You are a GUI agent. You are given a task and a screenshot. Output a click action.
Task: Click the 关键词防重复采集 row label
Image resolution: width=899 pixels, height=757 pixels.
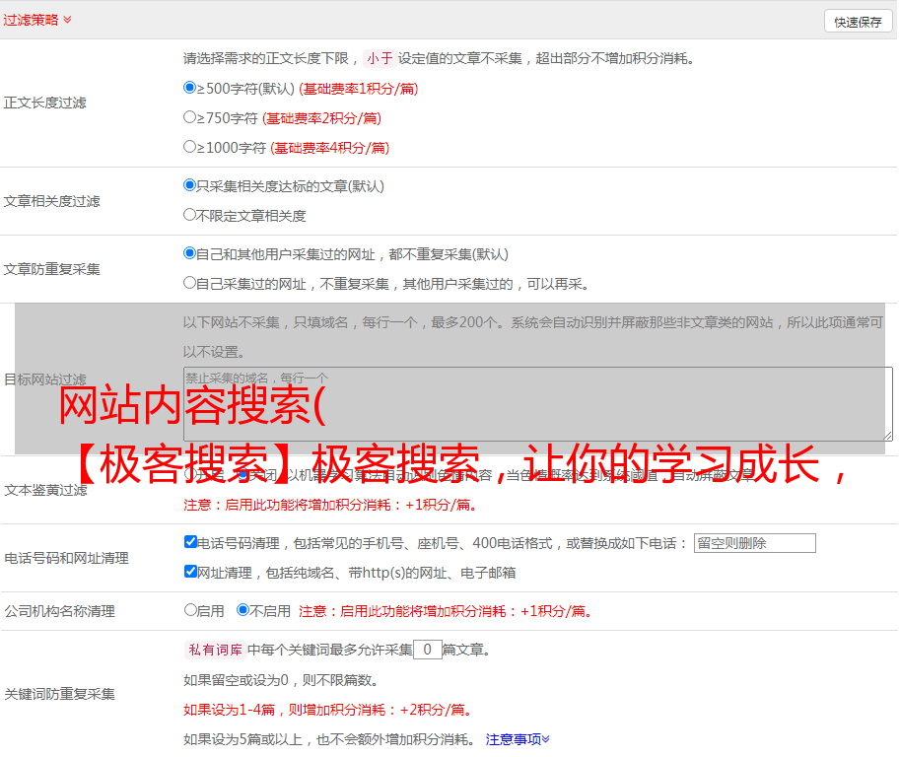click(59, 695)
